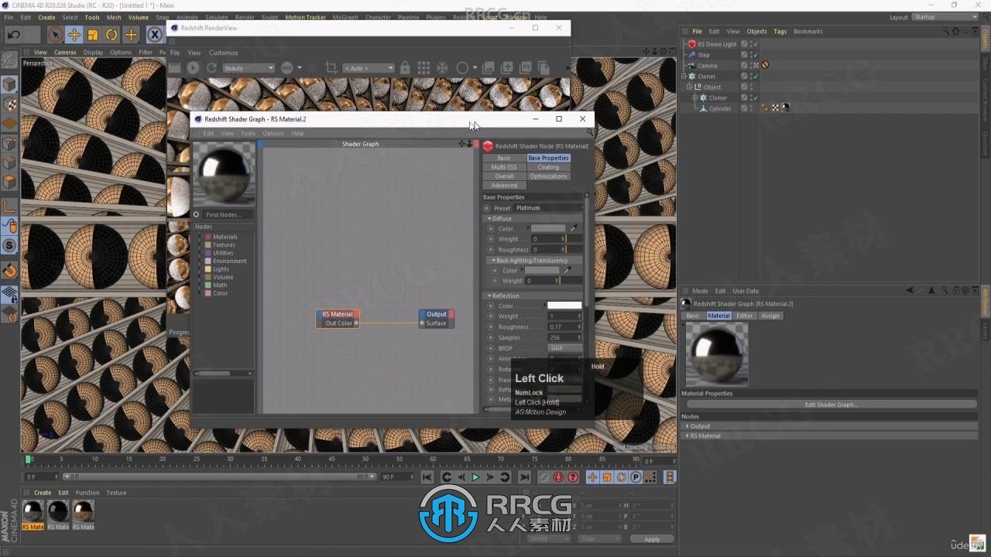Screen dimensions: 991x557
Task: Click the Reflection white color swatch
Action: pyautogui.click(x=564, y=306)
